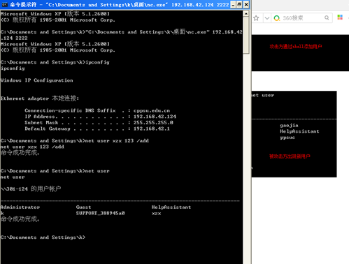Screen dimensions: 349x264
Task: Click the Administrator account name
Action: click(20, 207)
